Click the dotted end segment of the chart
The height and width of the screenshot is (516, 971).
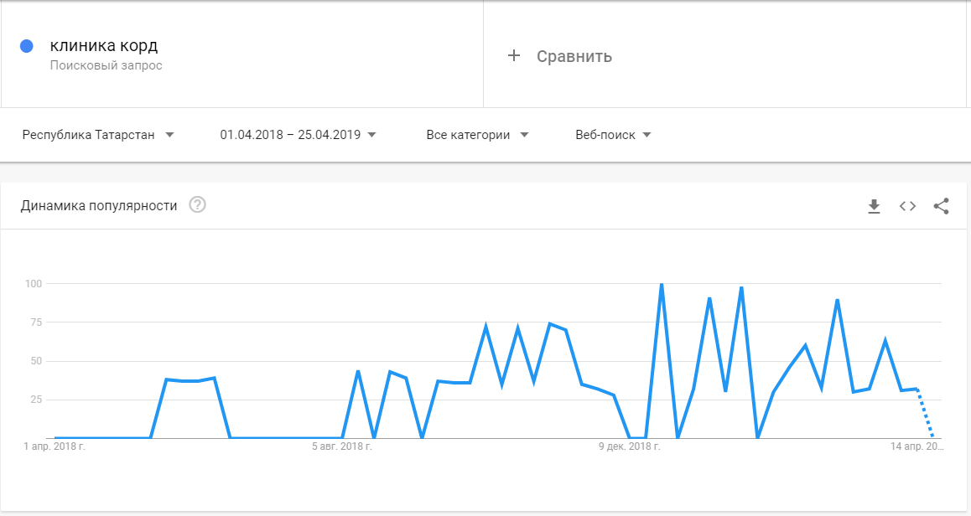pos(925,414)
